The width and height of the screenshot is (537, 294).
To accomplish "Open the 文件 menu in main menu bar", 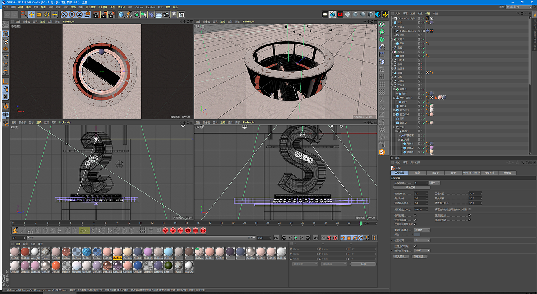I will coord(5,7).
